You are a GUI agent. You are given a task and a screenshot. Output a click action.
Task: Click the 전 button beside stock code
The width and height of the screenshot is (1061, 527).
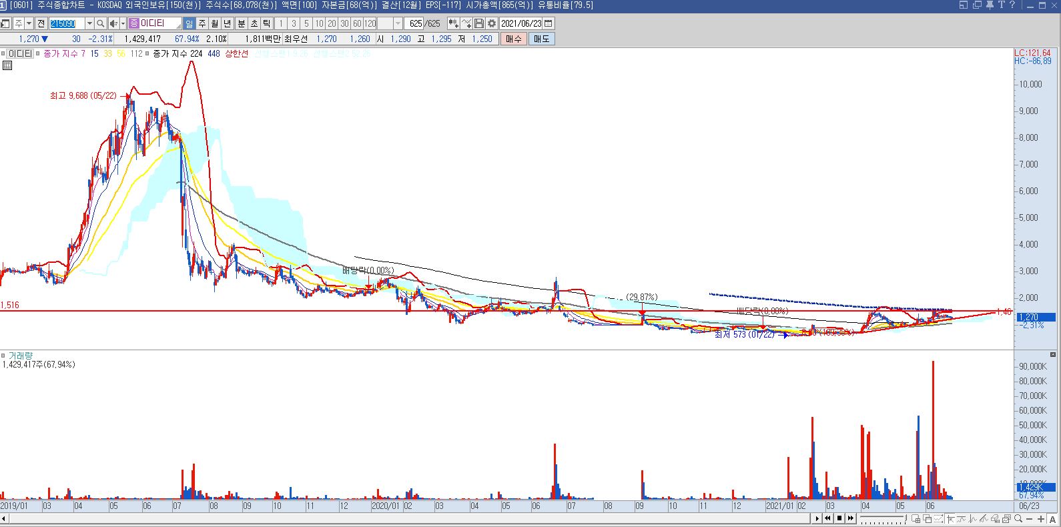pyautogui.click(x=41, y=23)
